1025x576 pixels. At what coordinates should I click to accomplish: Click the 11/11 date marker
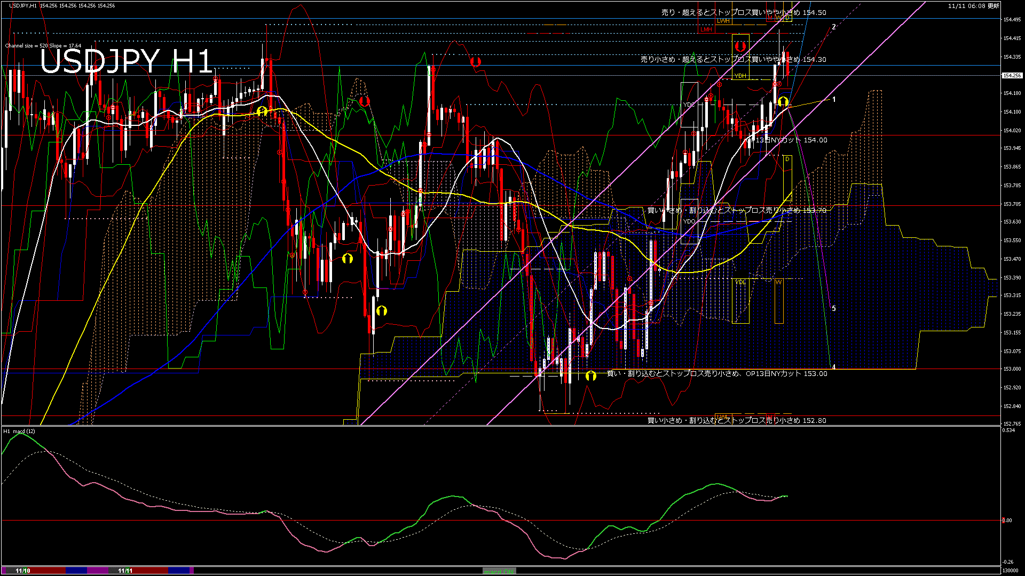[125, 571]
